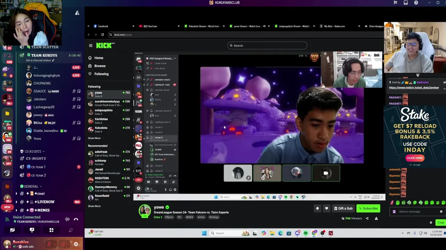Click yowe's streamer avatar
This screenshot has width=446, height=250.
[145, 211]
